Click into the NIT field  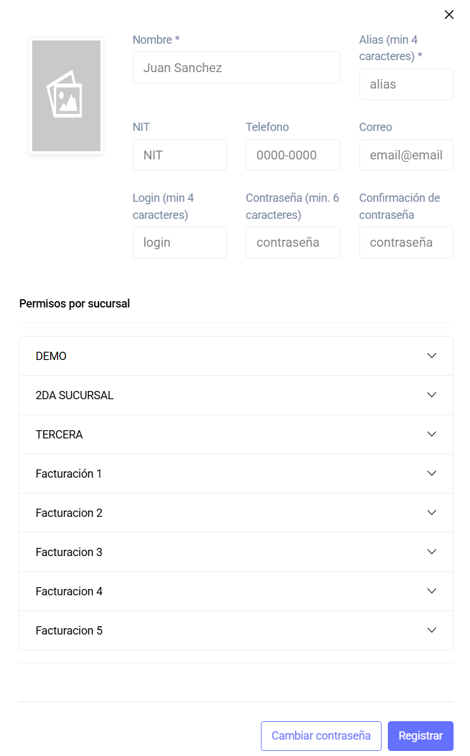pyautogui.click(x=179, y=155)
